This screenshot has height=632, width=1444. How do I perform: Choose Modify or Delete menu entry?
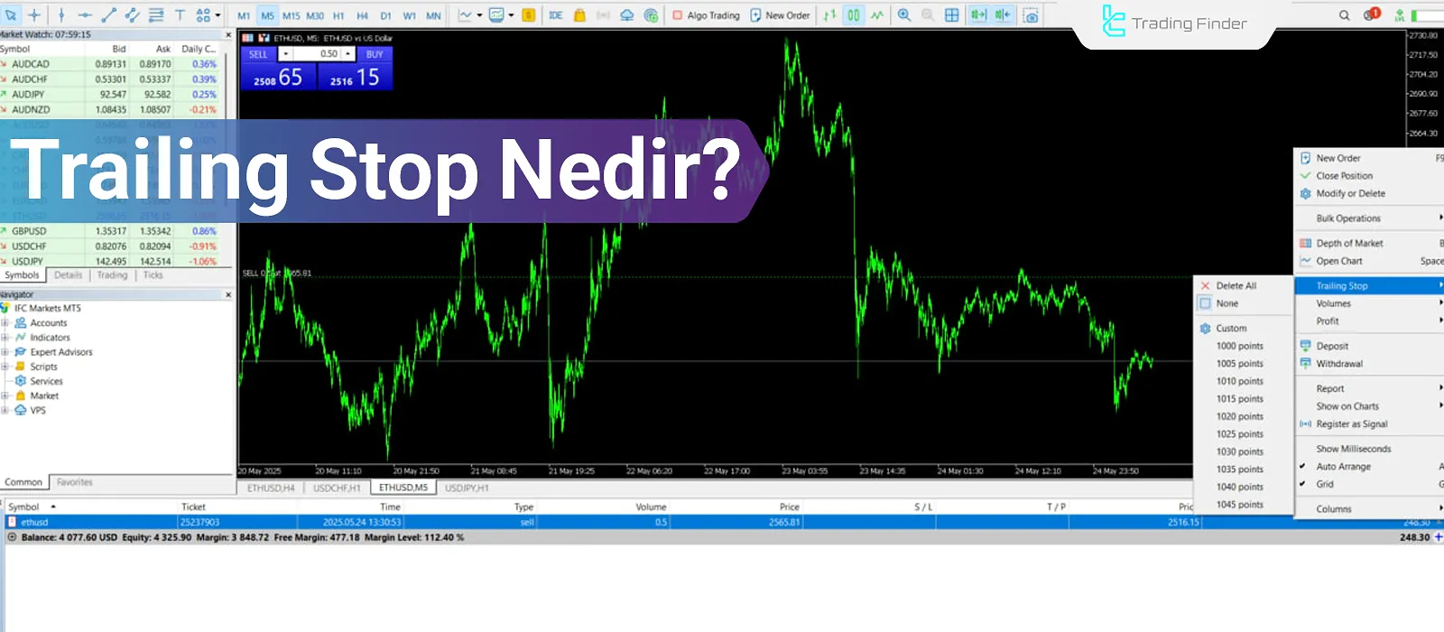pos(1350,193)
